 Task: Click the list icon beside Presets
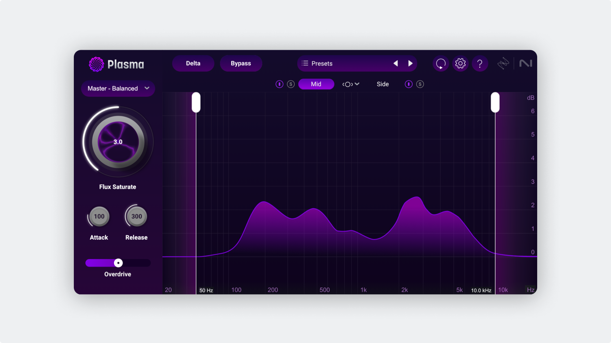tap(305, 63)
